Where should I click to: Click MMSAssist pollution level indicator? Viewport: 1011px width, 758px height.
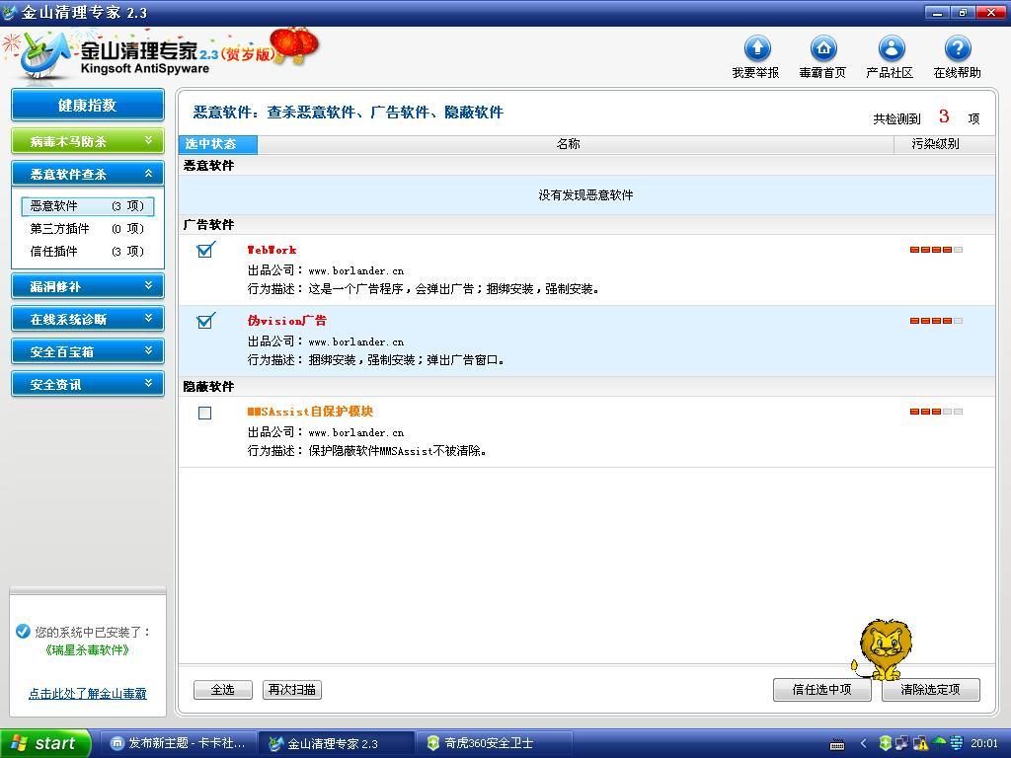pos(936,412)
